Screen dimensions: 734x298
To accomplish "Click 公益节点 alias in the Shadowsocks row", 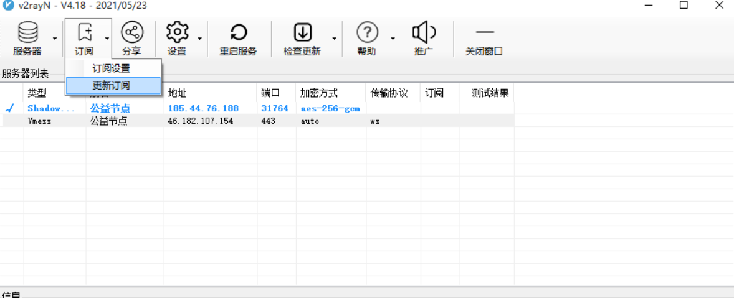I will pos(110,108).
